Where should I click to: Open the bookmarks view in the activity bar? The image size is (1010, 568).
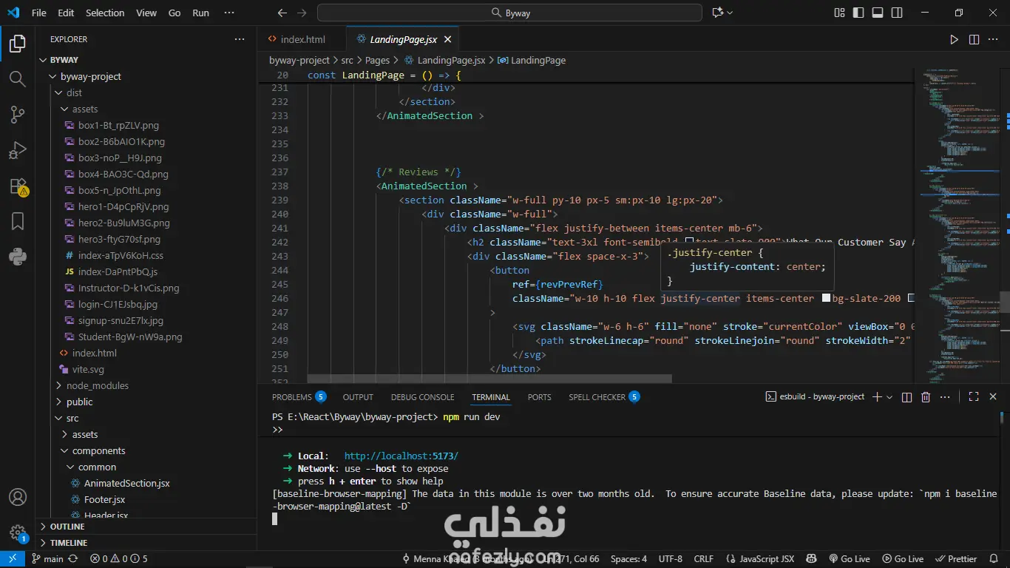pos(18,221)
